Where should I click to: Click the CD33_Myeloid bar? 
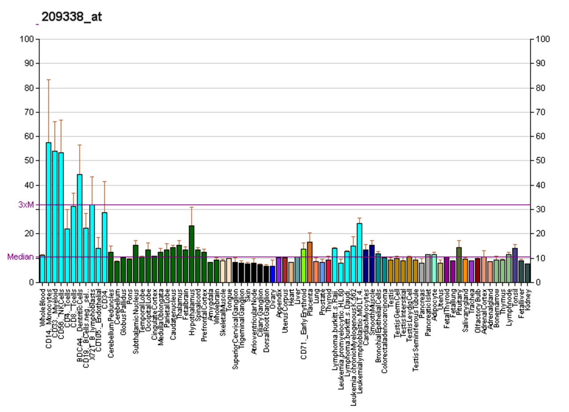[x=55, y=216]
